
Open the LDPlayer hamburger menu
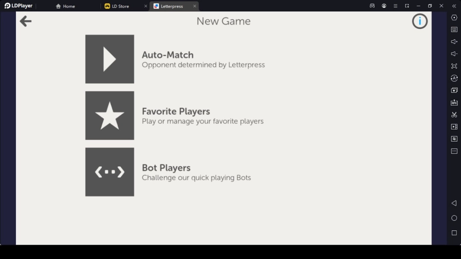coord(395,6)
